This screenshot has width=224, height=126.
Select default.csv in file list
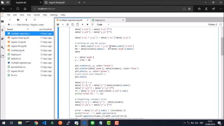[x=29, y=58]
